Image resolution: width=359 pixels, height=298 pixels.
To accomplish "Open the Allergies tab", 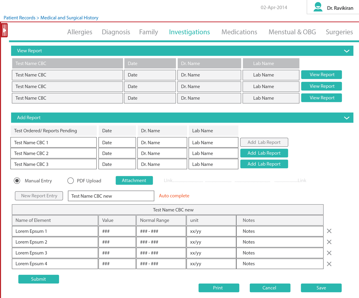I will (x=80, y=32).
